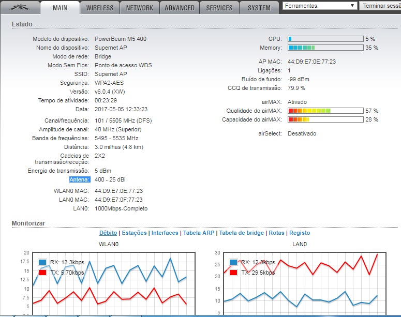Viewport: 401px width, 317px height.
Task: Click the band value 5495 - 5535 MHz
Action: coord(116,138)
